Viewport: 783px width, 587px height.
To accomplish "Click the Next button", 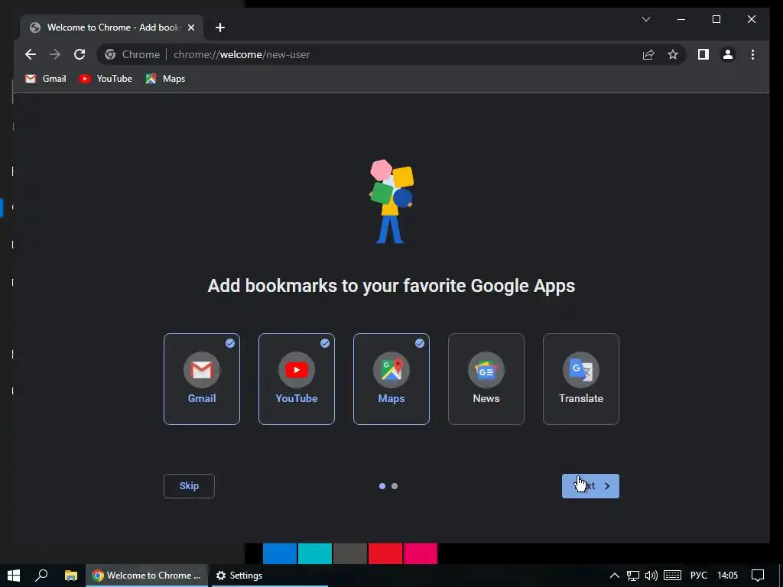I will click(590, 485).
